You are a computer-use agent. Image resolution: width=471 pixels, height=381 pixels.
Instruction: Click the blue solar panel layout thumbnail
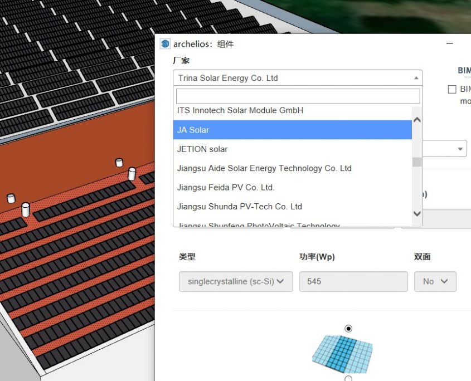click(x=342, y=354)
